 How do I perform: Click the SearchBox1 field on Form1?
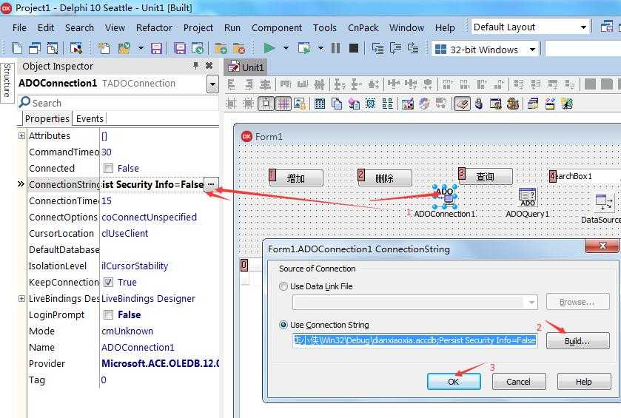tap(585, 176)
